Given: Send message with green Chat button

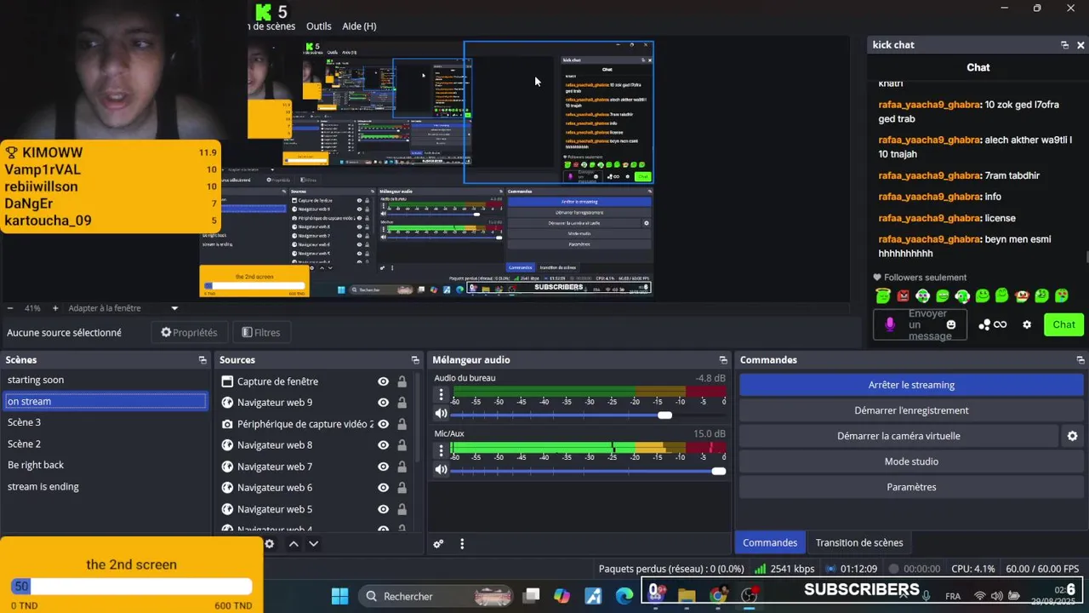Looking at the screenshot, I should tap(1063, 324).
